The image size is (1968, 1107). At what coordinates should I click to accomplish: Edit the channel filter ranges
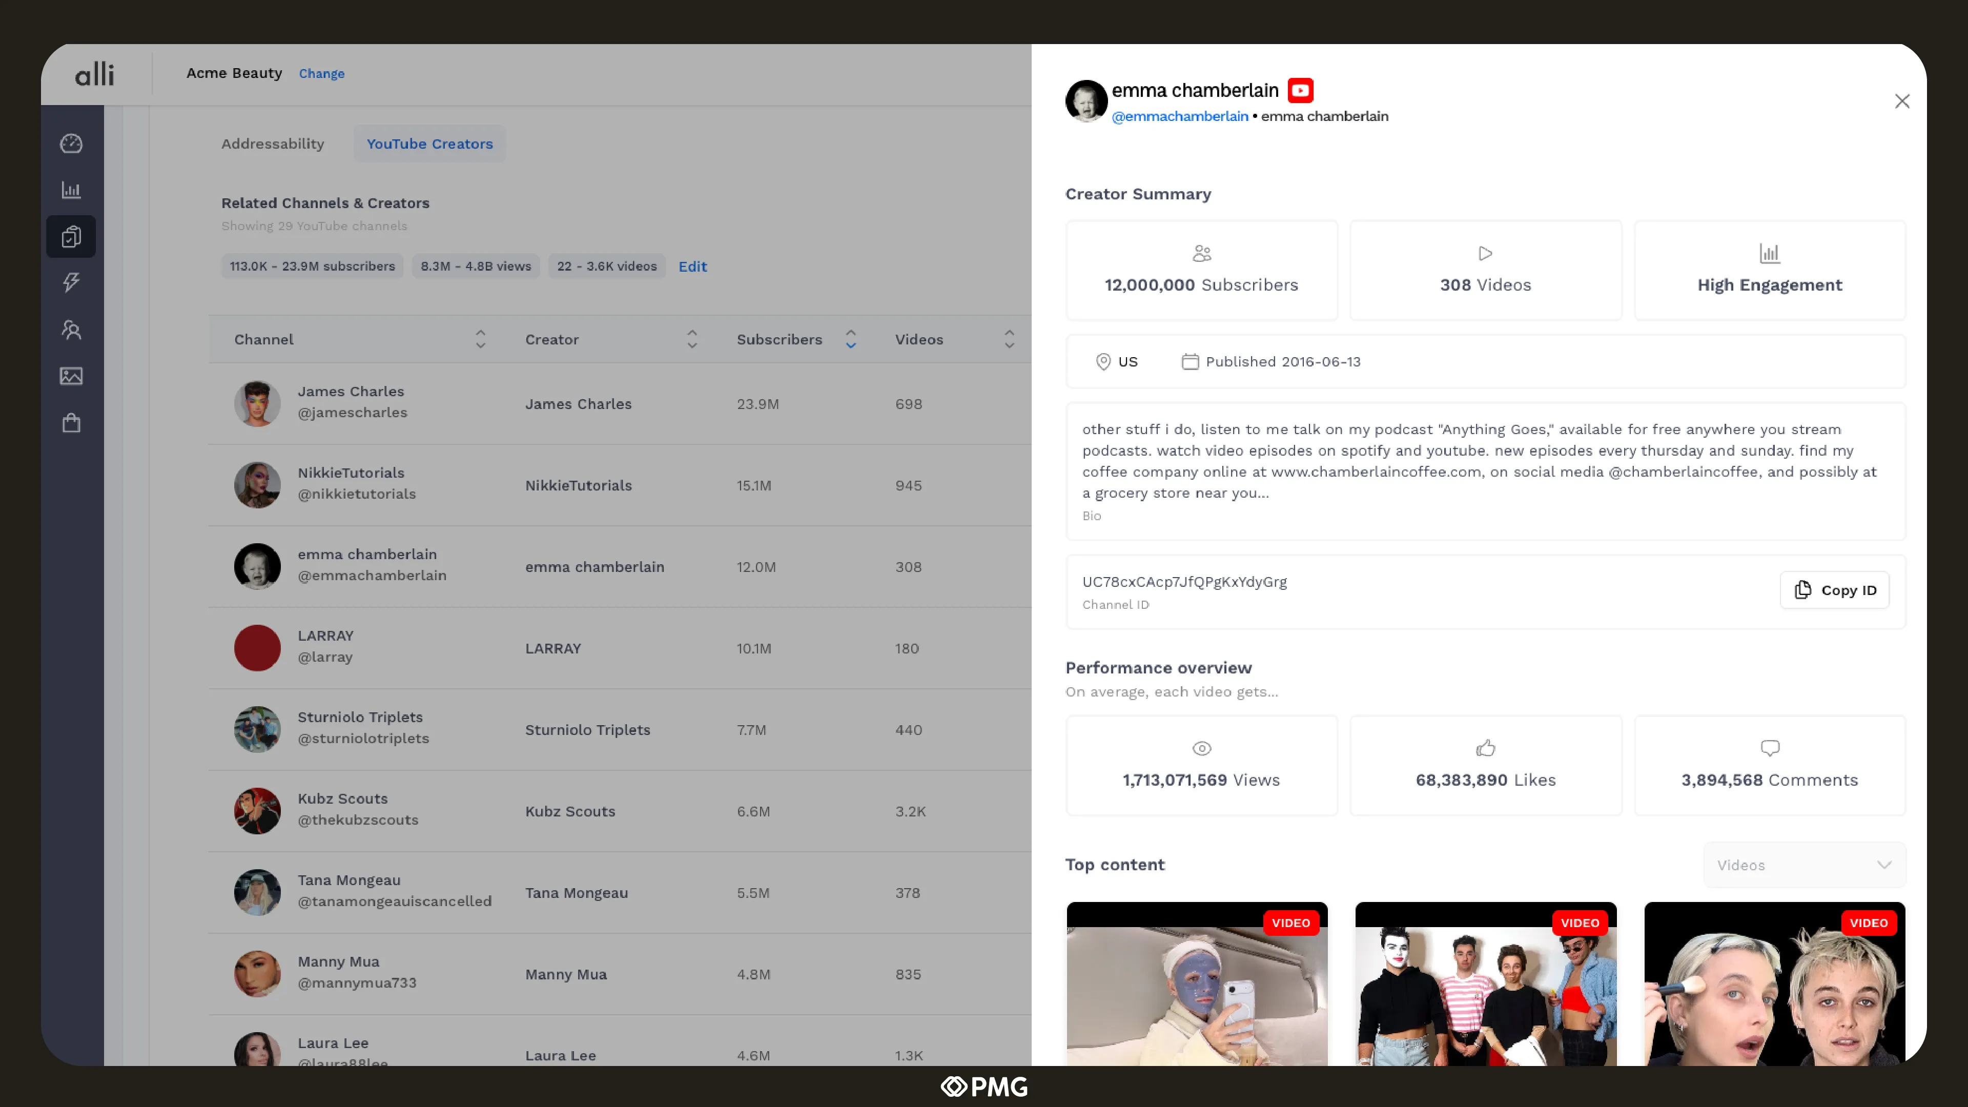point(693,266)
